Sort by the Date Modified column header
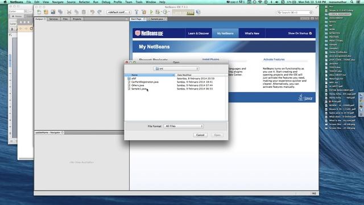The height and width of the screenshot is (205, 364). point(201,75)
